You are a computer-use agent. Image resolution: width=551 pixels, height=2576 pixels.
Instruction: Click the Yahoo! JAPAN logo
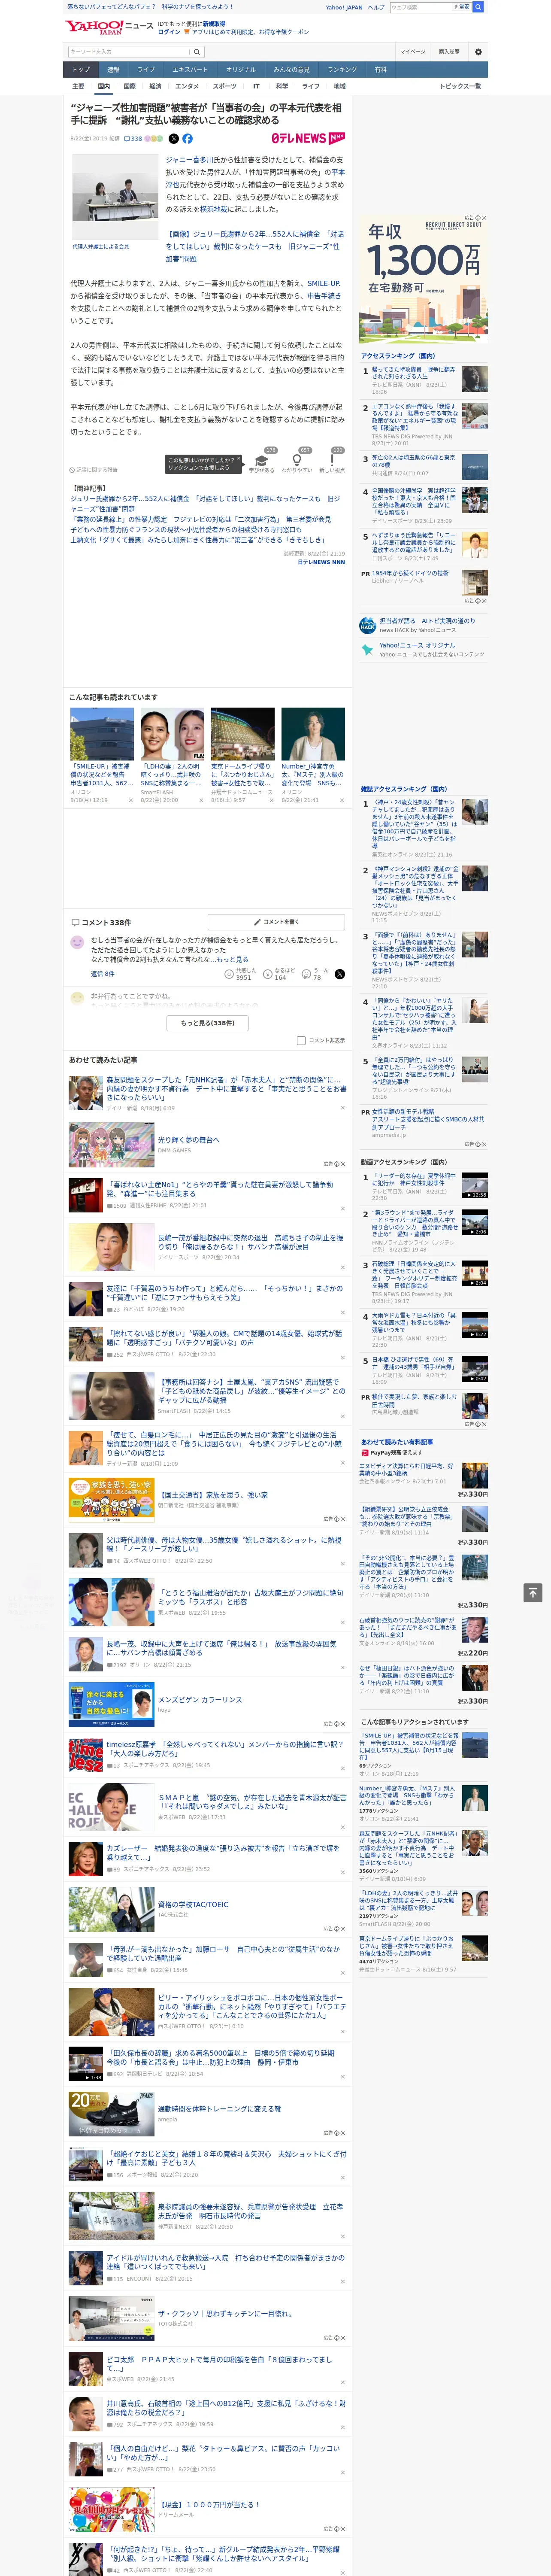[x=94, y=27]
